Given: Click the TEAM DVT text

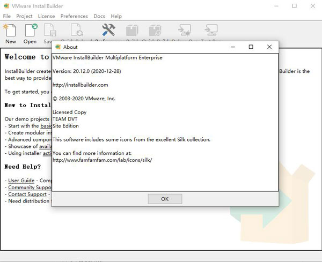Looking at the screenshot, I should coord(65,119).
